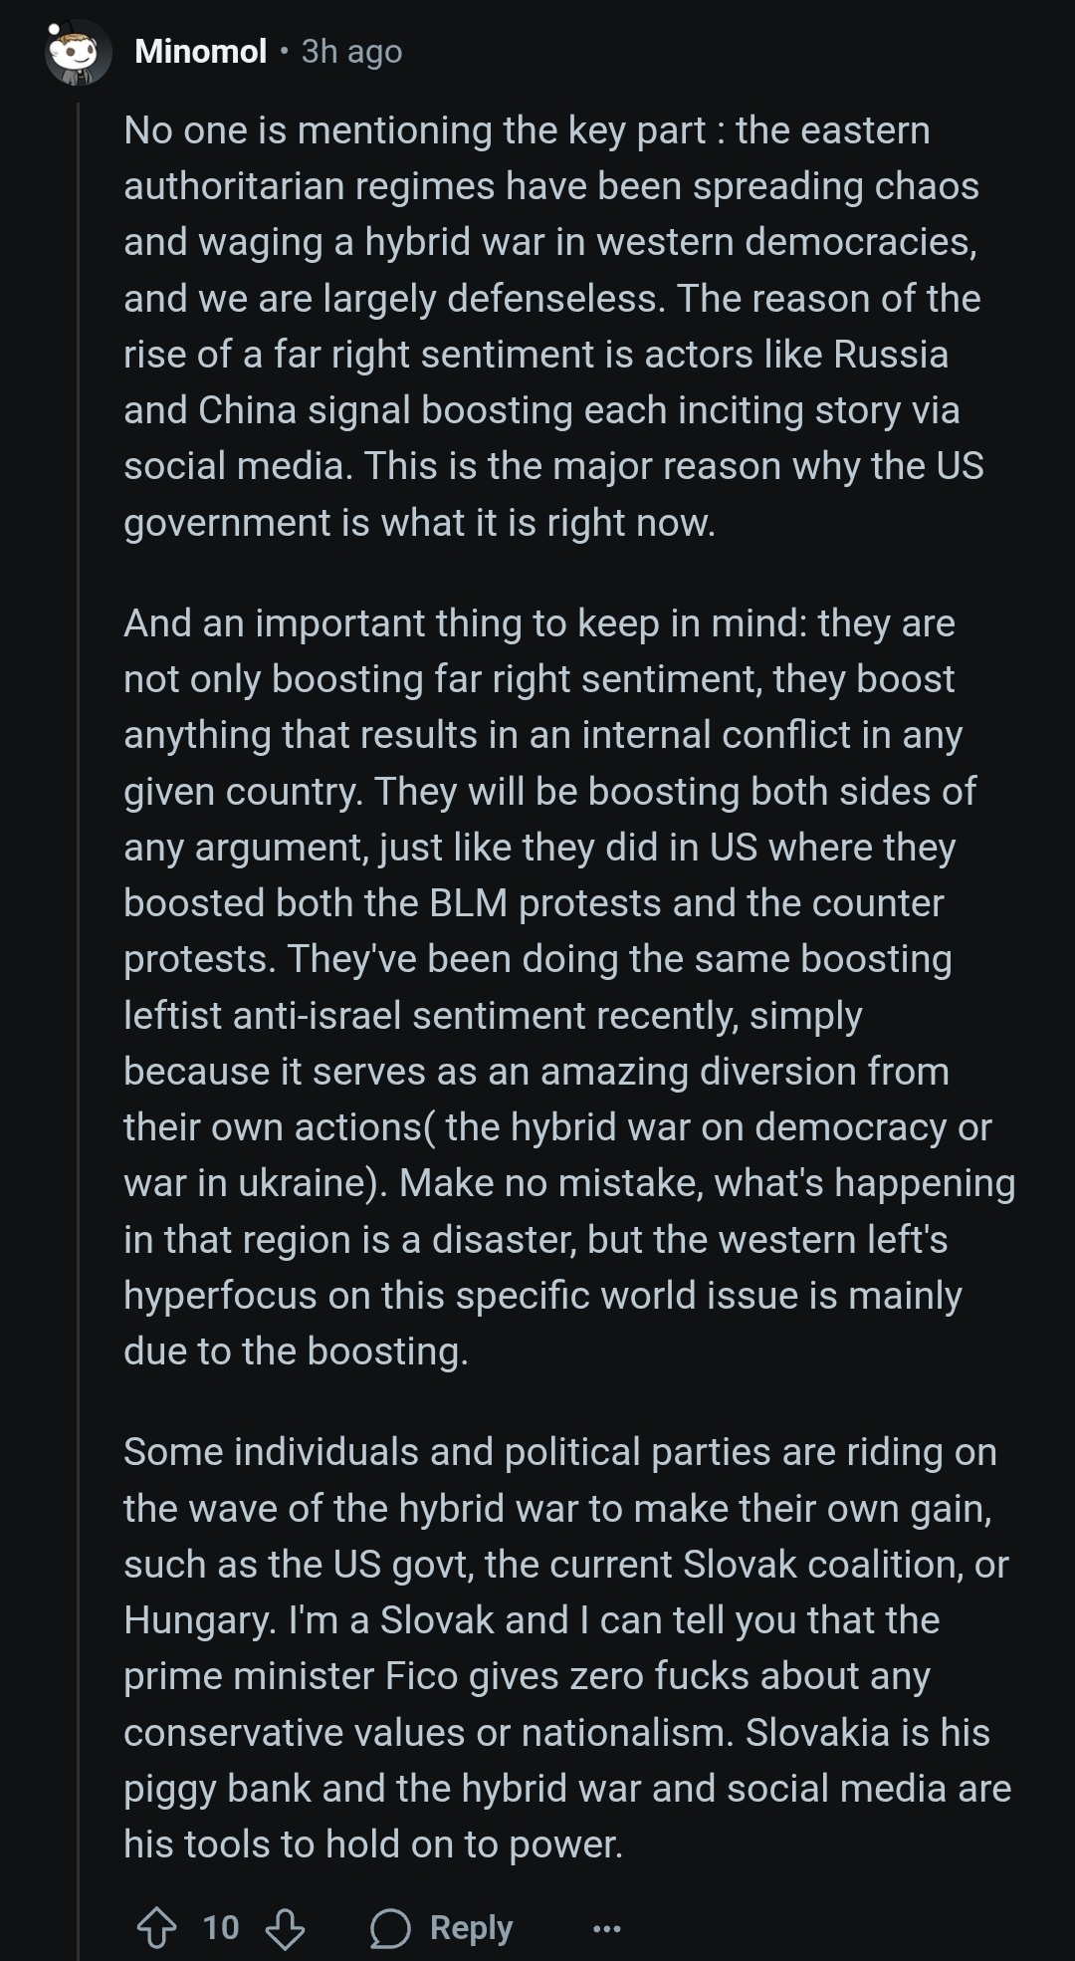The width and height of the screenshot is (1075, 1961).
Task: Open the three-dot more options menu
Action: 606,1929
